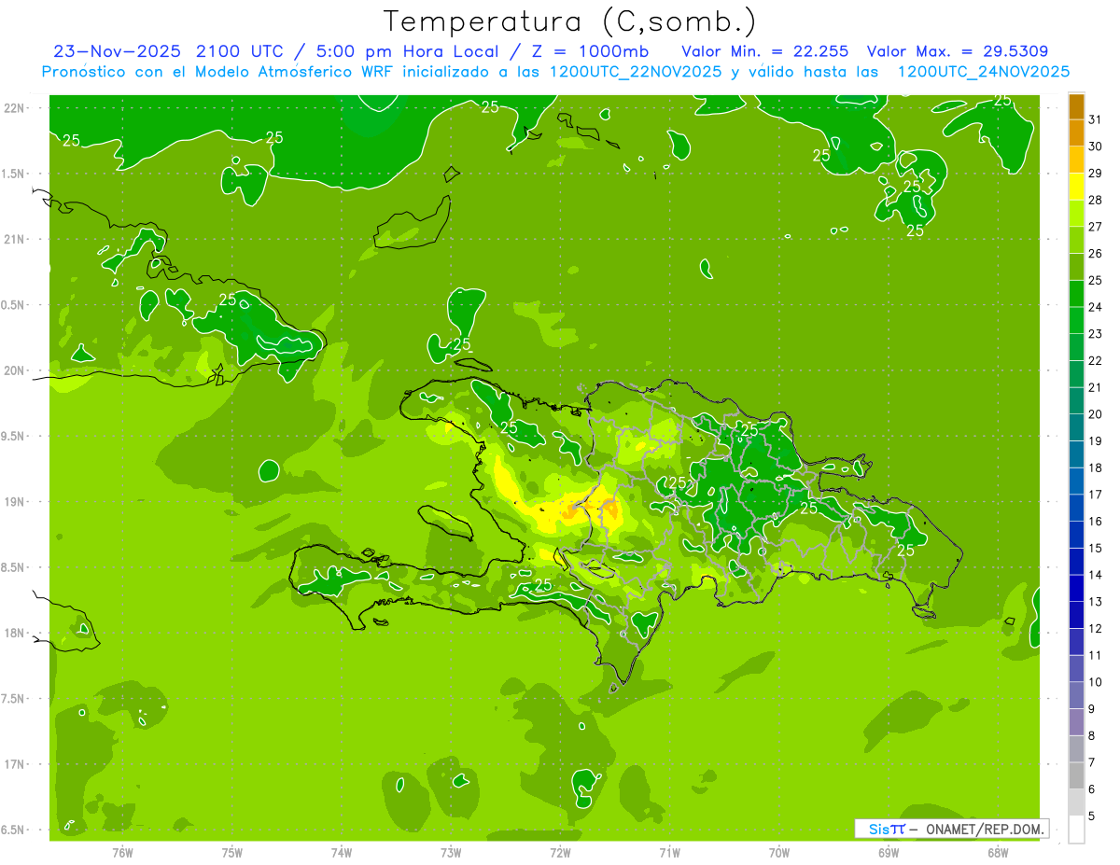Click the 'SisTT – ONAMET/REP.DOM.' credit label
The width and height of the screenshot is (1120, 865).
pyautogui.click(x=952, y=829)
